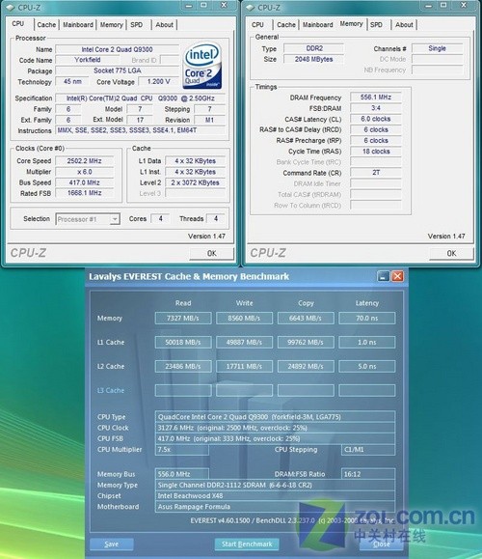Click Instructions field MMX, SSE, SSE2
The height and width of the screenshot is (559, 482).
click(x=141, y=130)
